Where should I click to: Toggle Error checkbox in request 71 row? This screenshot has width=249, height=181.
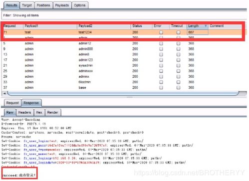tap(161, 32)
